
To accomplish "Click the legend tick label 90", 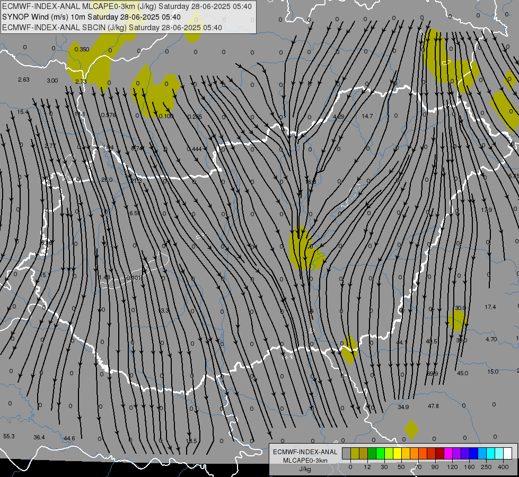I will click(435, 467).
